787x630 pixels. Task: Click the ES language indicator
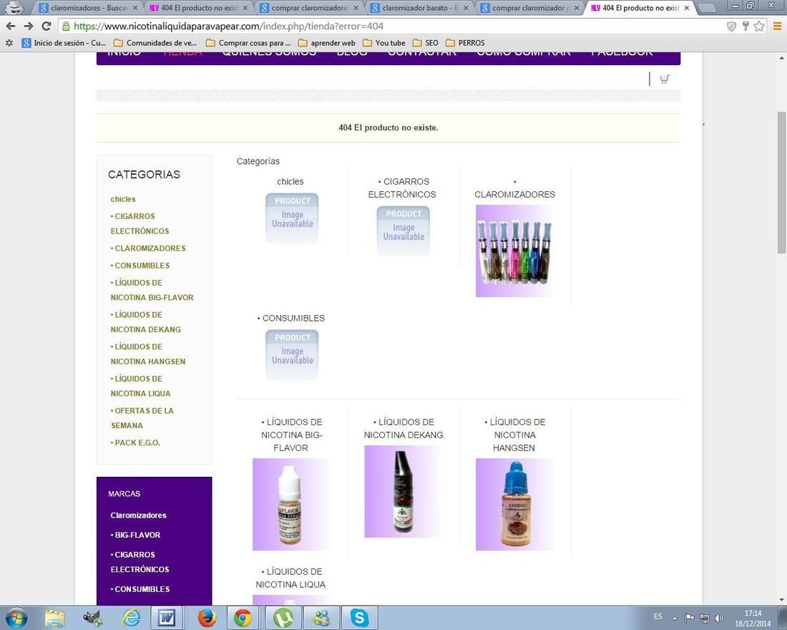click(x=658, y=616)
